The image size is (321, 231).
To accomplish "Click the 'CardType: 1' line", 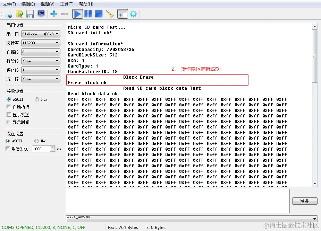I will click(x=83, y=66).
